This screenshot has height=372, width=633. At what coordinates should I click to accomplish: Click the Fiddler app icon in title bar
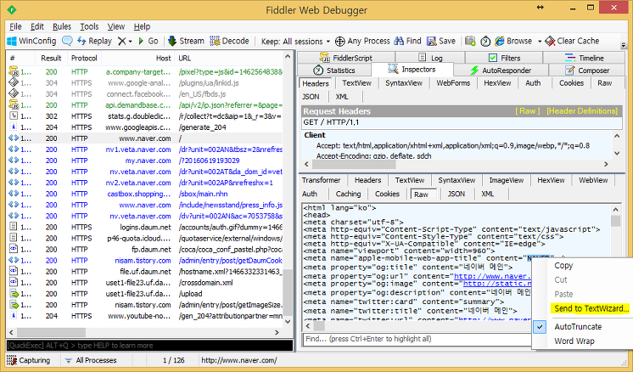[x=12, y=9]
